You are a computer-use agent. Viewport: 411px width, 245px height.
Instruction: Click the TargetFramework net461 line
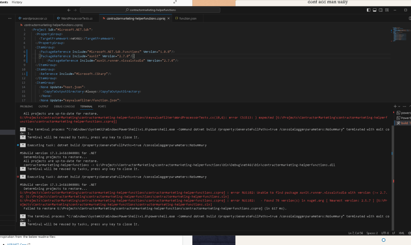[77, 38]
